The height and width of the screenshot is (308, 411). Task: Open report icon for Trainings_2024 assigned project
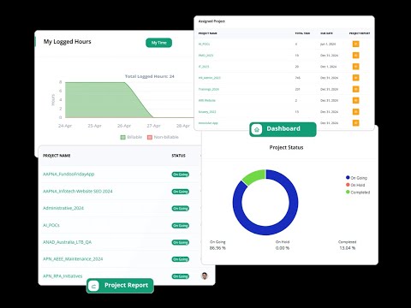click(355, 89)
